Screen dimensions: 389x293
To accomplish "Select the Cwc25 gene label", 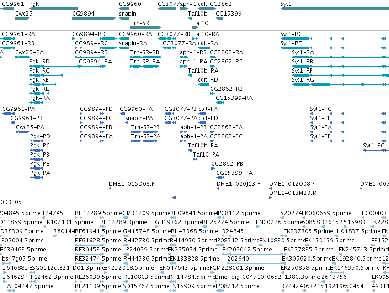I will (x=24, y=14).
